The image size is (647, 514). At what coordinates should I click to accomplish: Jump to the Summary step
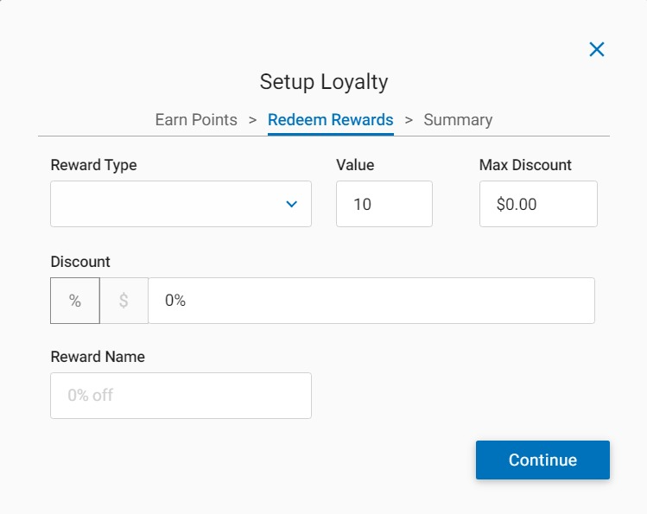(x=458, y=120)
